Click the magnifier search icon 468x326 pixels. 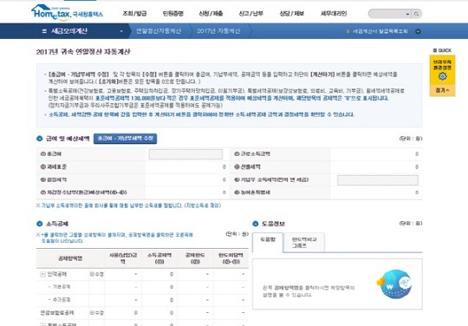417,14
